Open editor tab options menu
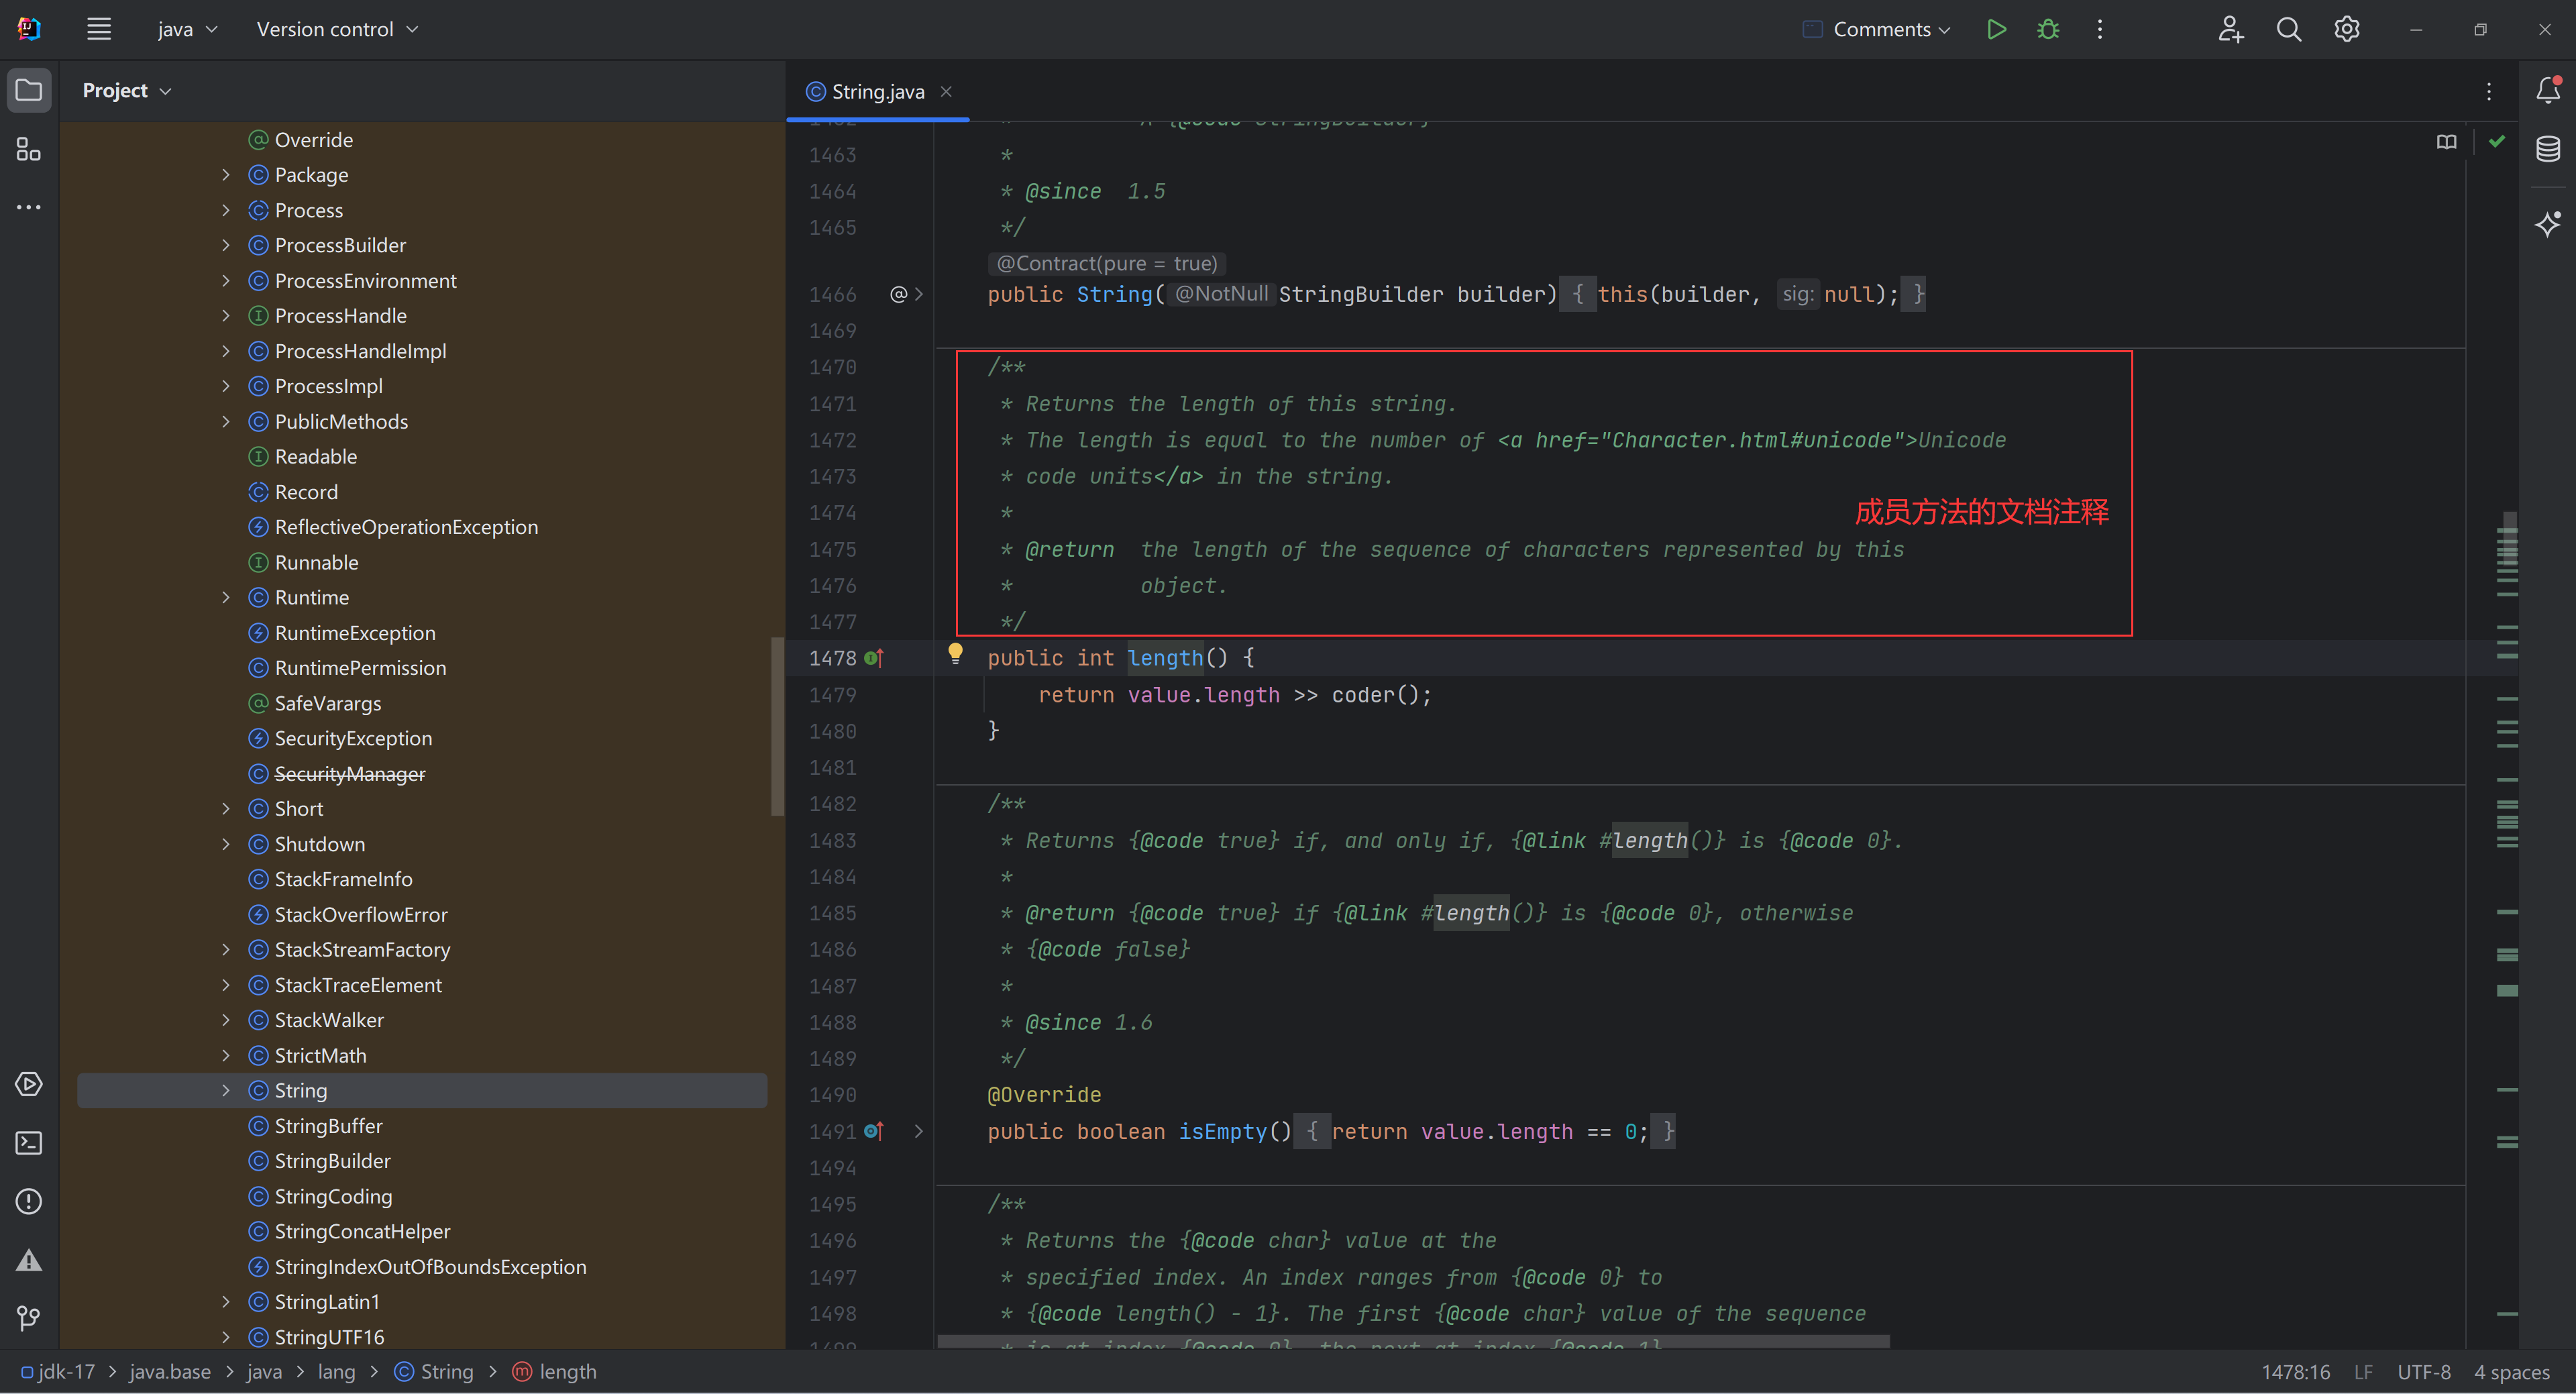The height and width of the screenshot is (1394, 2576). (x=2489, y=91)
